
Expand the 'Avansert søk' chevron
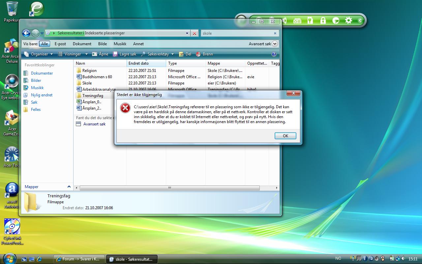275,44
